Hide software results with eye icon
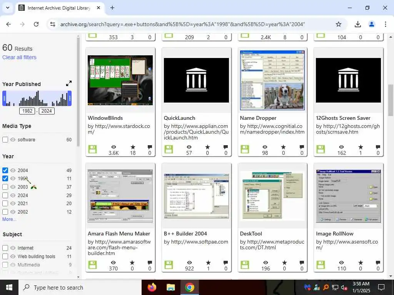Screen dimensions: 394x295 [13, 140]
